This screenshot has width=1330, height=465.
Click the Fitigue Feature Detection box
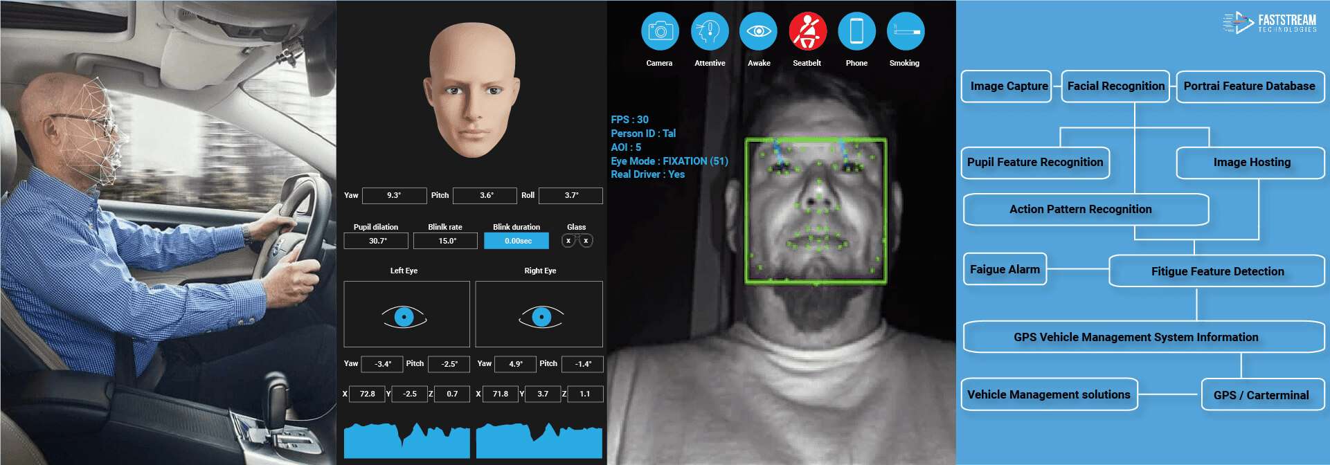tap(1217, 271)
